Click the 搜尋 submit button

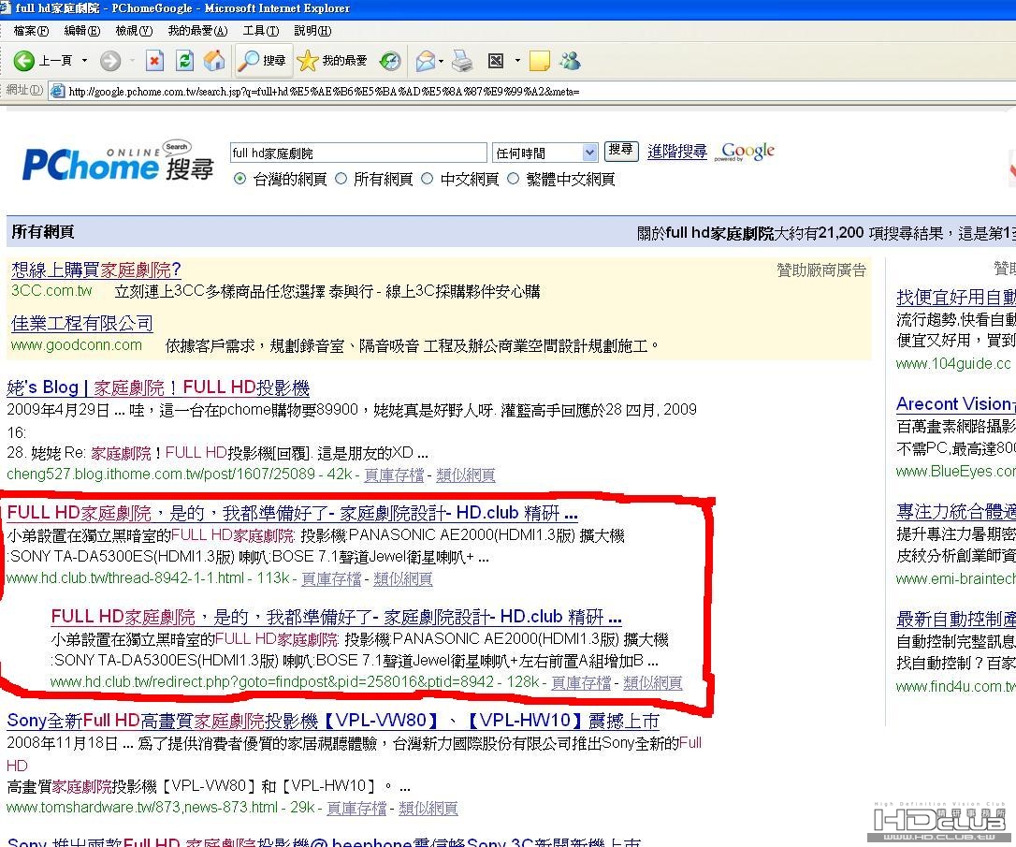[x=621, y=151]
